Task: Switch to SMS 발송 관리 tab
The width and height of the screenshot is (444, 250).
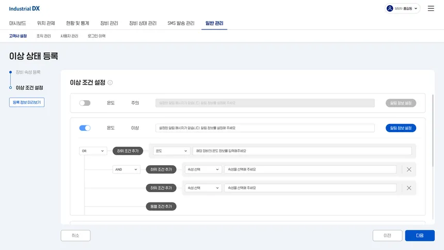Action: pos(181,23)
